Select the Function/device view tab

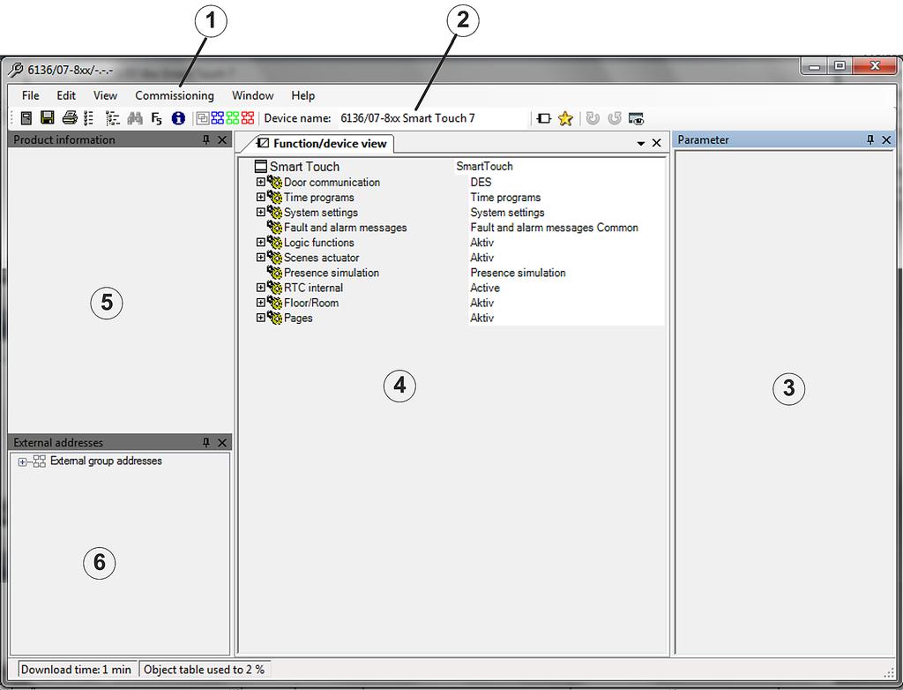(x=321, y=144)
